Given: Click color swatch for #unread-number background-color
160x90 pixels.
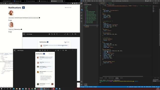Looking at the screenshot, I should [x=113, y=51].
